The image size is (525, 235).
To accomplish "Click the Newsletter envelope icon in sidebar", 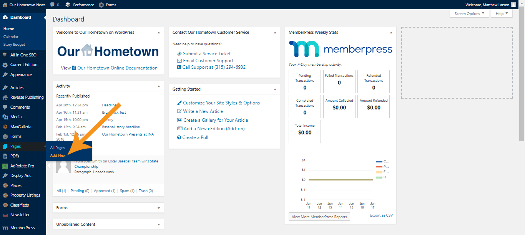I will [x=5, y=215].
